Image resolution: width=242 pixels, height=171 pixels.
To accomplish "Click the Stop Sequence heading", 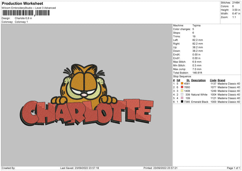I will (x=182, y=76).
